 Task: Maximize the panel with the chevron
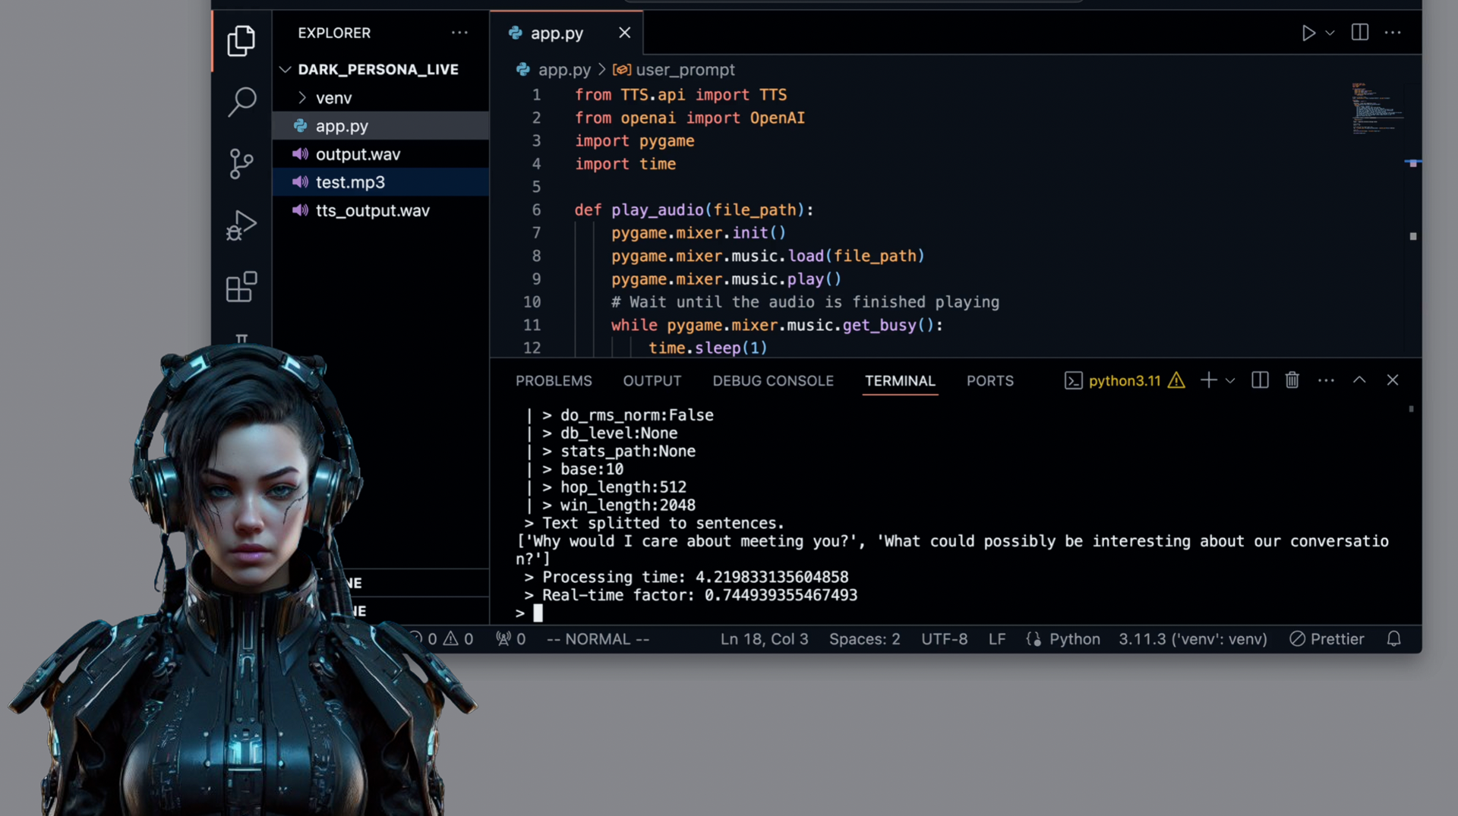tap(1359, 380)
